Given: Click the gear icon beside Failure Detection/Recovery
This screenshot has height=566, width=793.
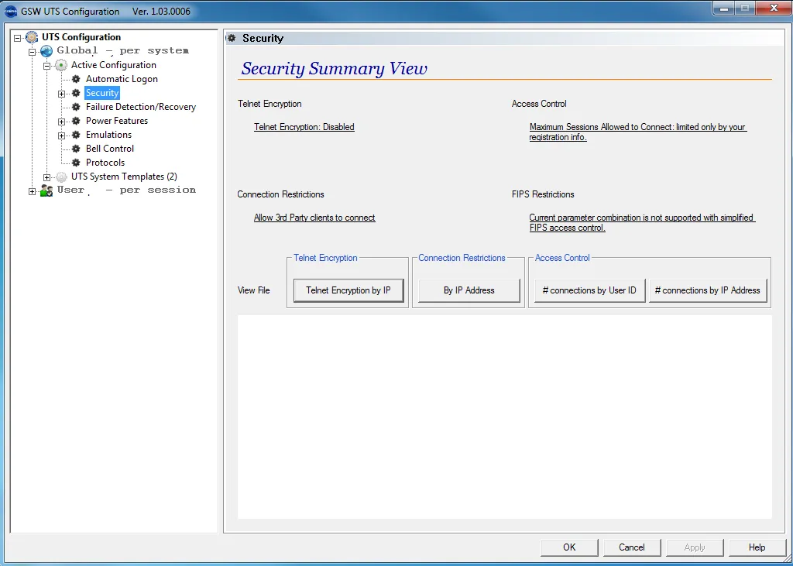Looking at the screenshot, I should tap(76, 107).
